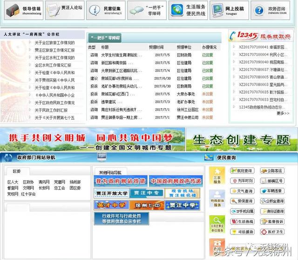
Task: Open the 贾汪人论坛 forum button
Action: pyautogui.click(x=65, y=10)
